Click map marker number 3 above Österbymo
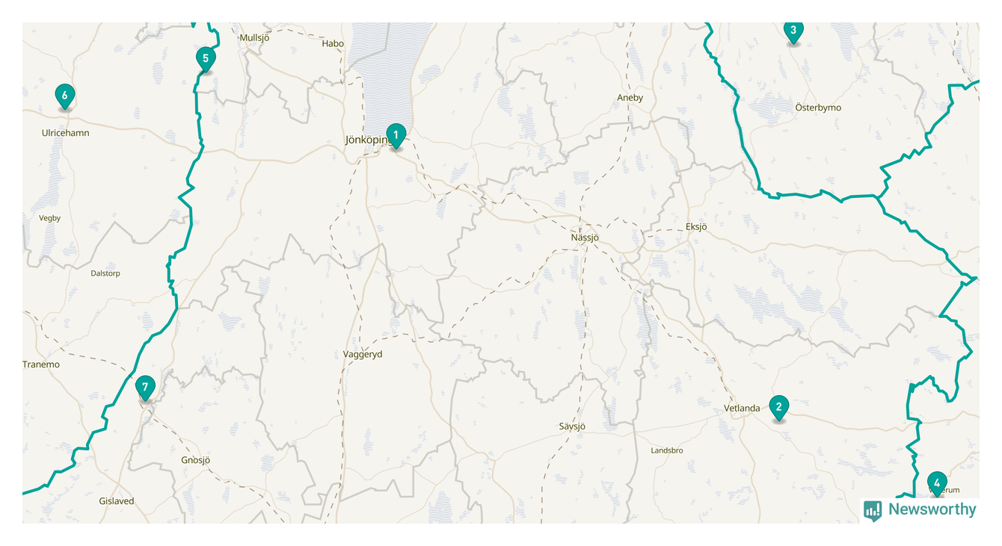Viewport: 1002px width, 546px height. click(793, 32)
